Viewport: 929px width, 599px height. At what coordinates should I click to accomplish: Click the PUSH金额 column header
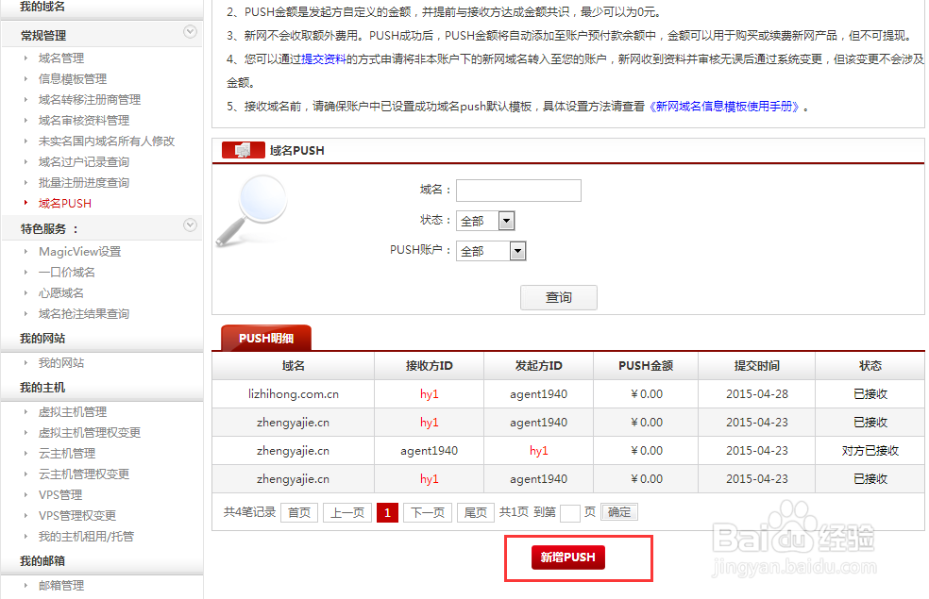(x=646, y=366)
